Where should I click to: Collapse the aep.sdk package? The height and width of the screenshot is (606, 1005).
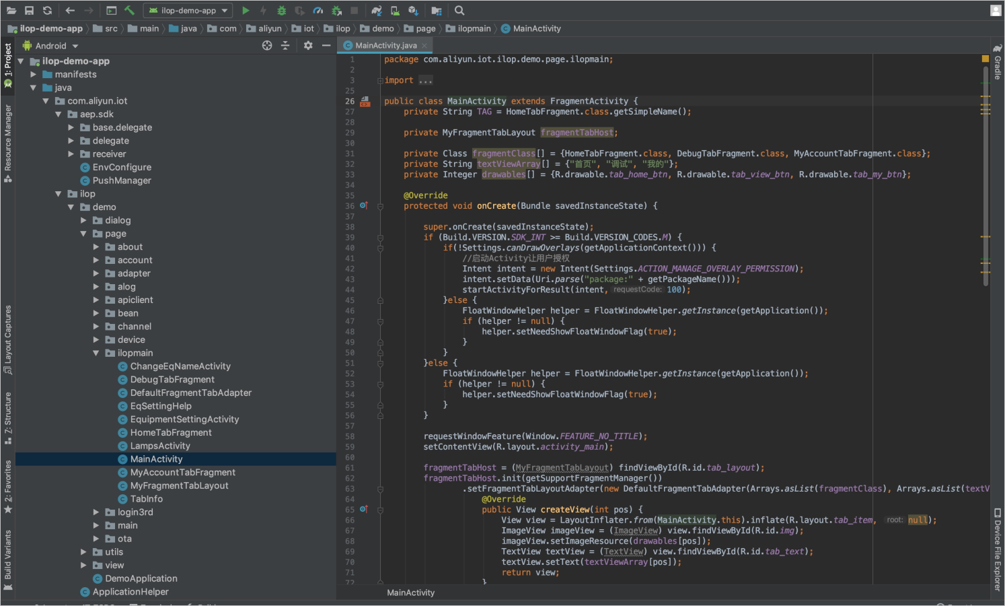coord(59,114)
